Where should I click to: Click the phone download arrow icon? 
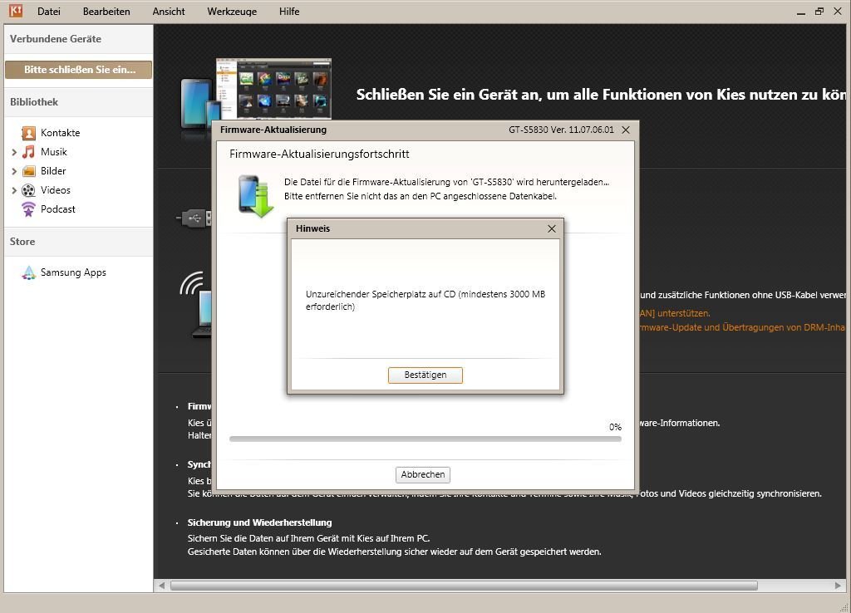click(256, 196)
